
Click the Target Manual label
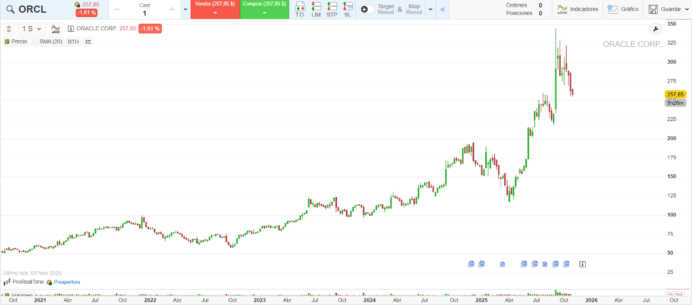point(386,9)
